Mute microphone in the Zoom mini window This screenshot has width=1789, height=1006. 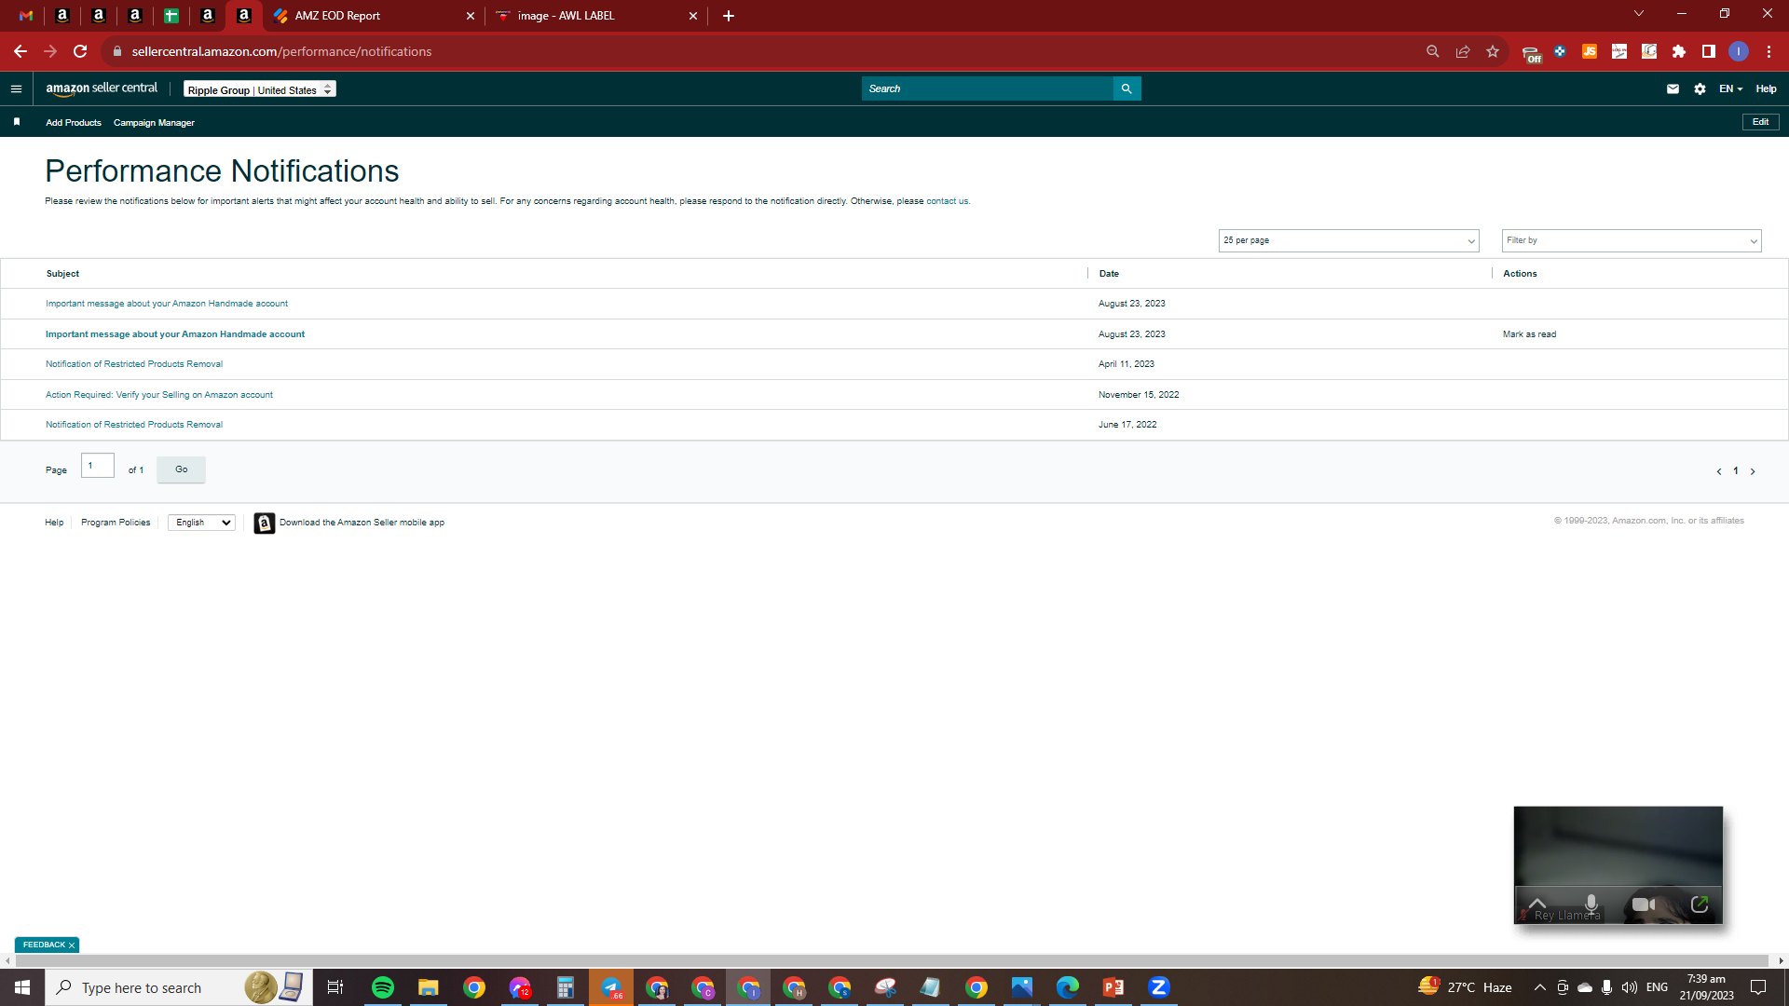click(1591, 904)
